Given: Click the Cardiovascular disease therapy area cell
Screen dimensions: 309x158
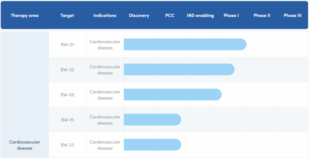Looking at the screenshot, I should pos(25,145).
